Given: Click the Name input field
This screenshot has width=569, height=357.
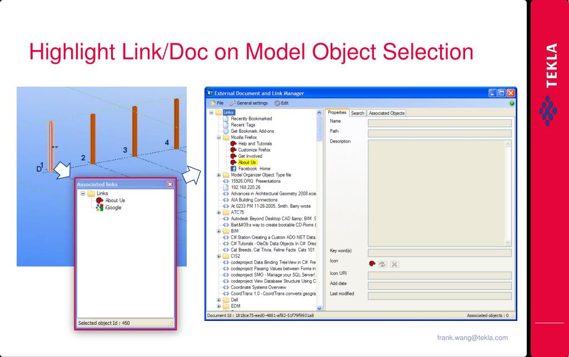Looking at the screenshot, I should [440, 123].
